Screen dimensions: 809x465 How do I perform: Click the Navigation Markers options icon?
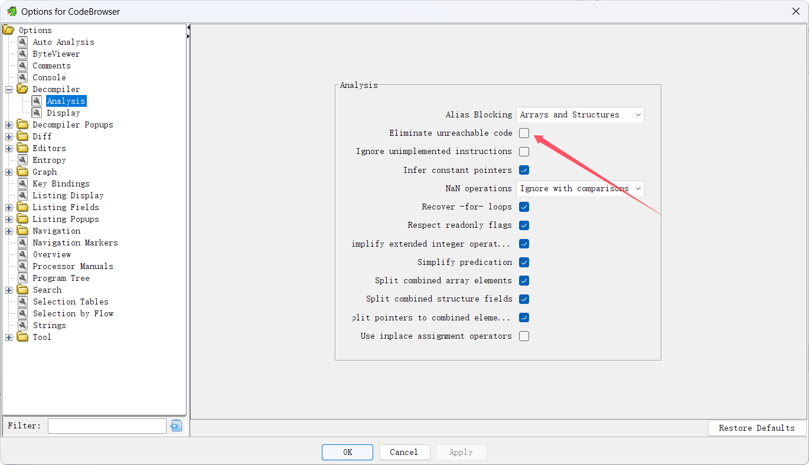point(22,243)
